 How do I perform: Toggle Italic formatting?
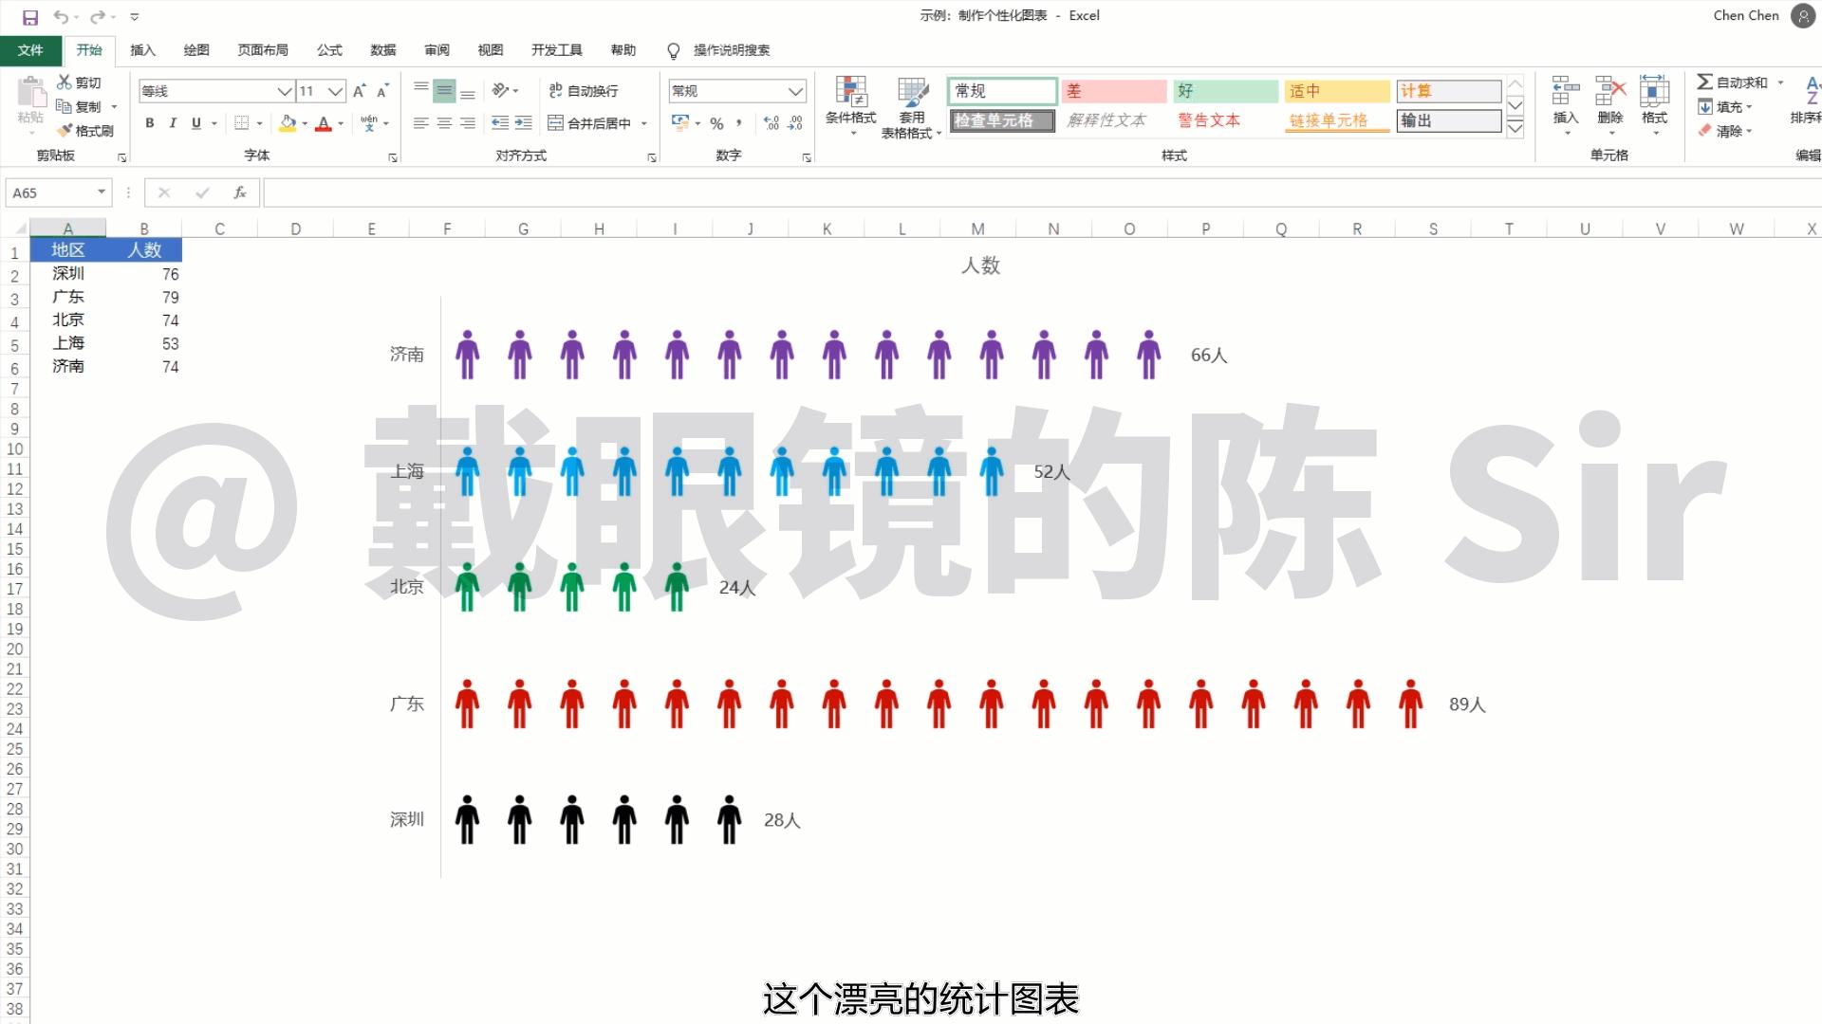[x=172, y=123]
